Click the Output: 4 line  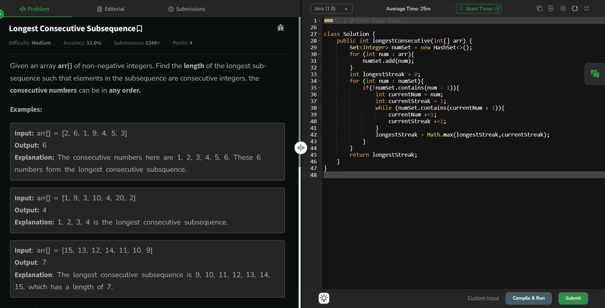[x=31, y=210]
